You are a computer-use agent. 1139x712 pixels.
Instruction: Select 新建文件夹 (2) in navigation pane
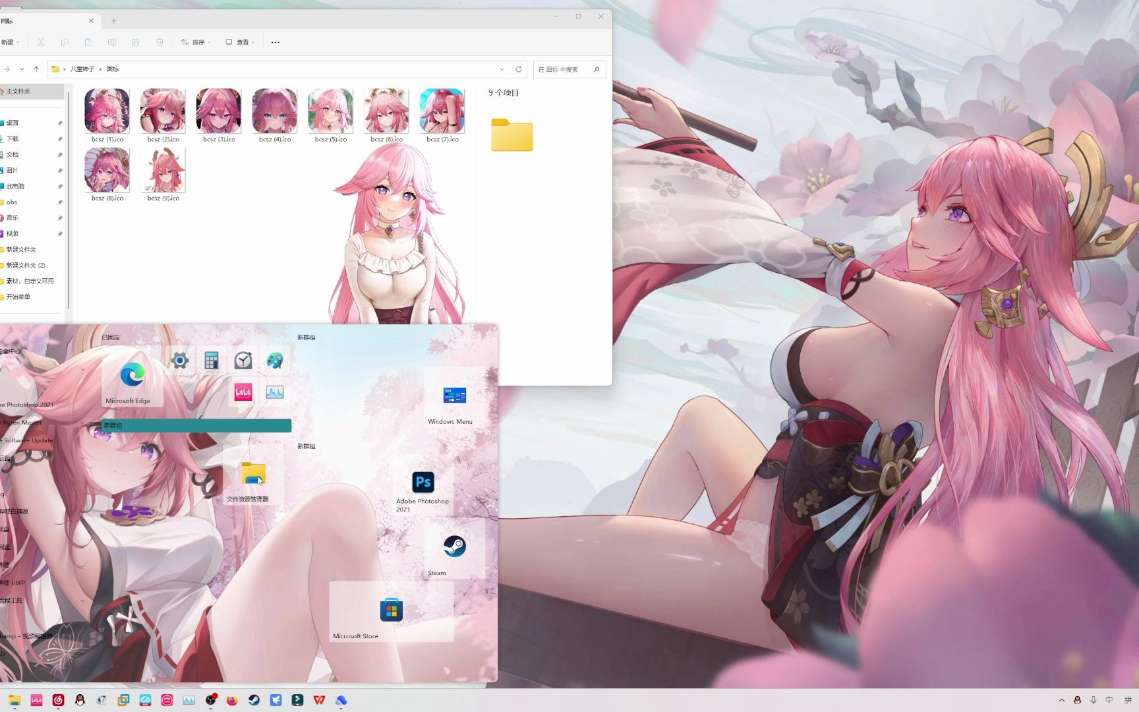32,266
